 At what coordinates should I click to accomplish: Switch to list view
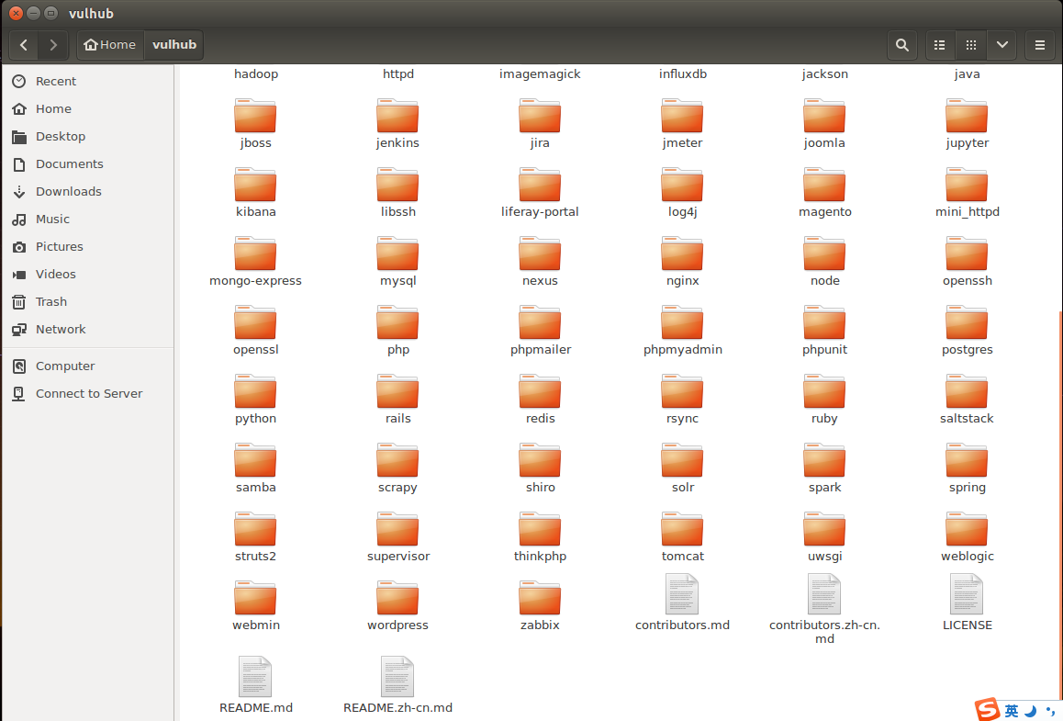click(940, 45)
